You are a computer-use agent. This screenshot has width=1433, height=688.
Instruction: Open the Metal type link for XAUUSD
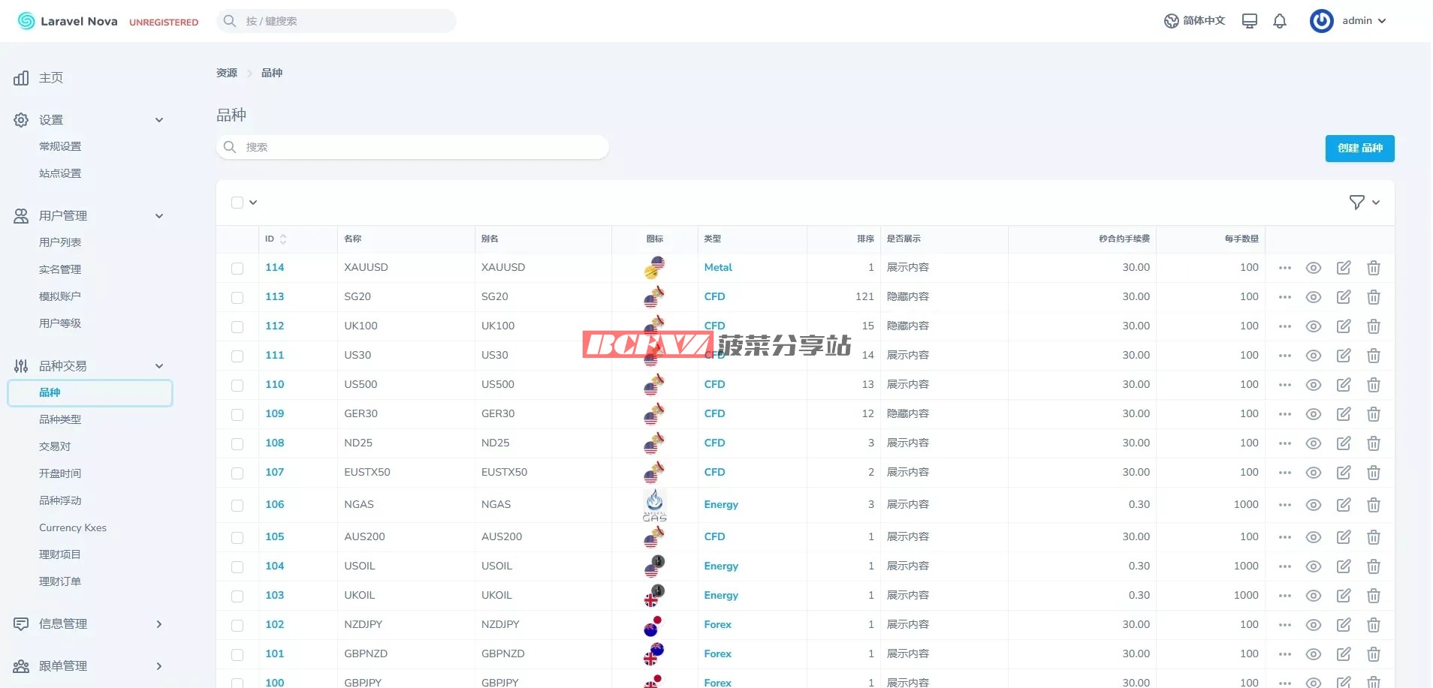click(x=718, y=268)
